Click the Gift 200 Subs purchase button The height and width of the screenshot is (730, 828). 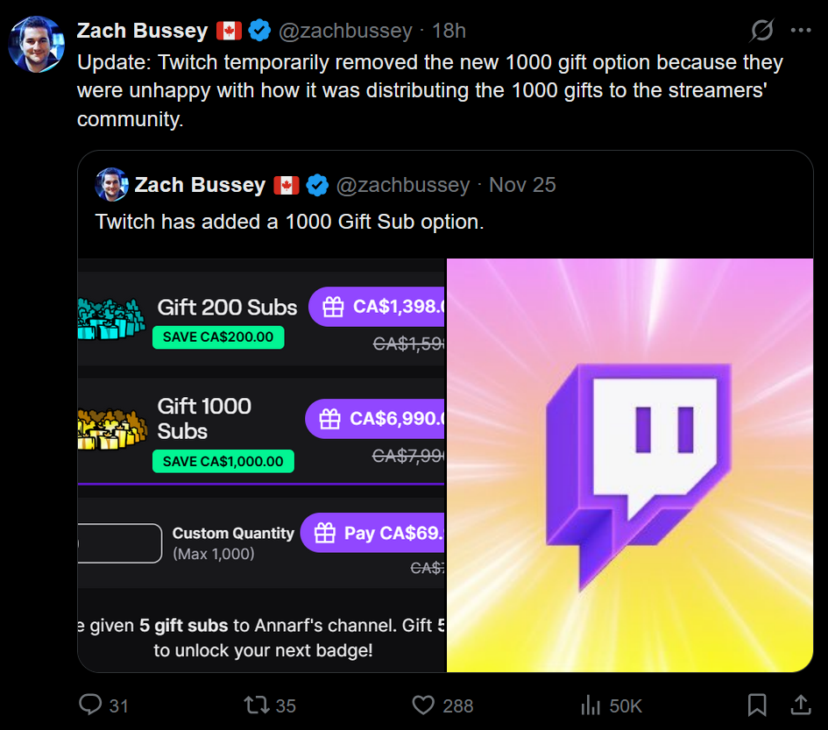click(x=379, y=307)
